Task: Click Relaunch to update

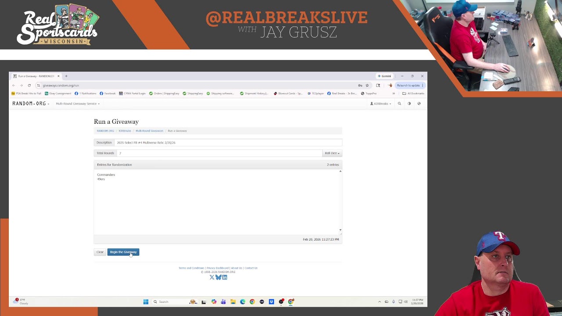Action: point(410,86)
